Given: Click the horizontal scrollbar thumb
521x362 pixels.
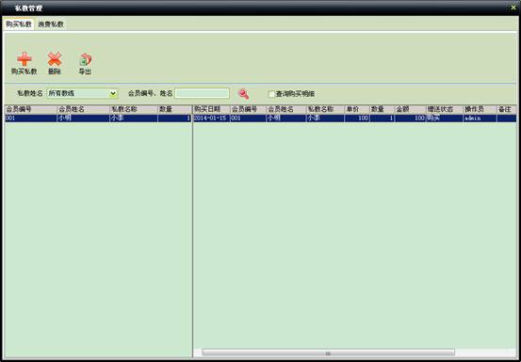Looking at the screenshot, I should point(328,353).
